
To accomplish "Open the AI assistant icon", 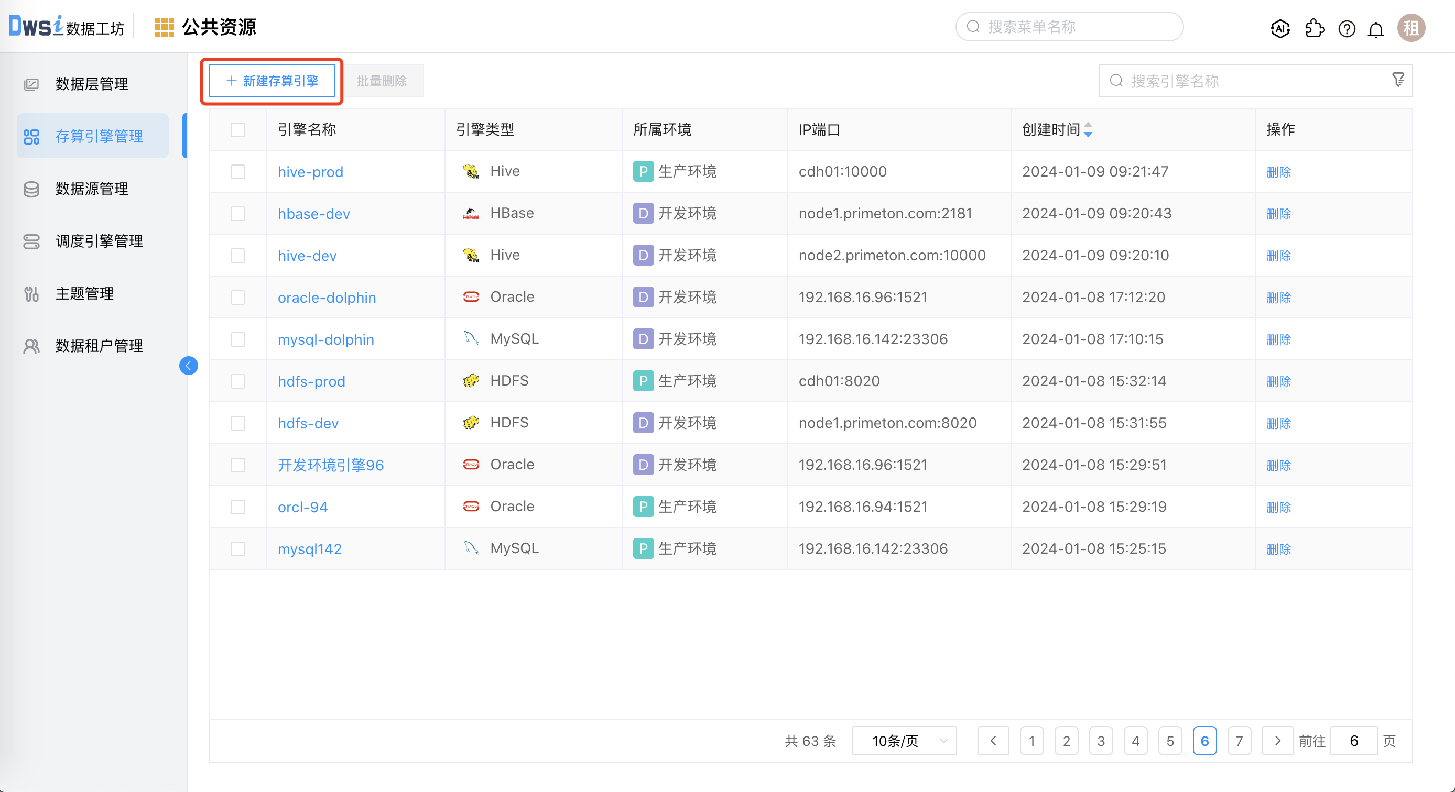I will [1280, 28].
